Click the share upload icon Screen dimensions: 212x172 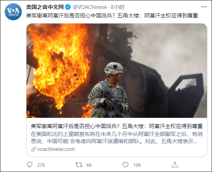click(x=175, y=165)
